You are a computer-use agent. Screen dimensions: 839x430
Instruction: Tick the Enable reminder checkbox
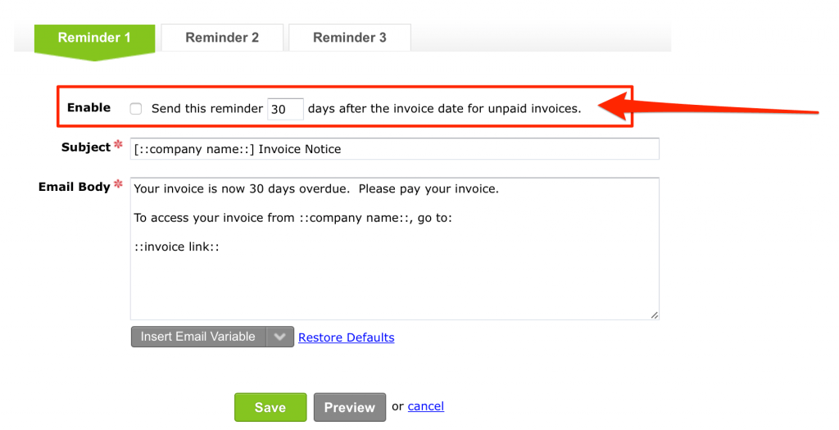point(136,109)
